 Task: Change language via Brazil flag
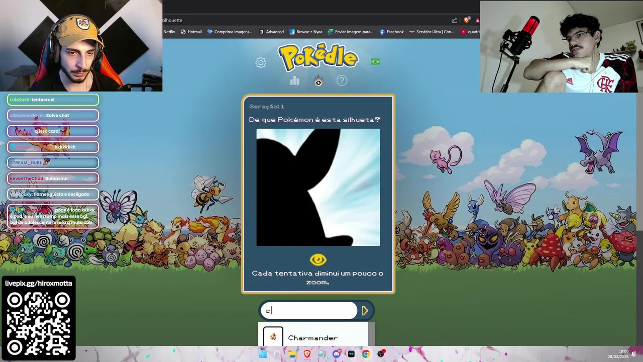(x=375, y=61)
